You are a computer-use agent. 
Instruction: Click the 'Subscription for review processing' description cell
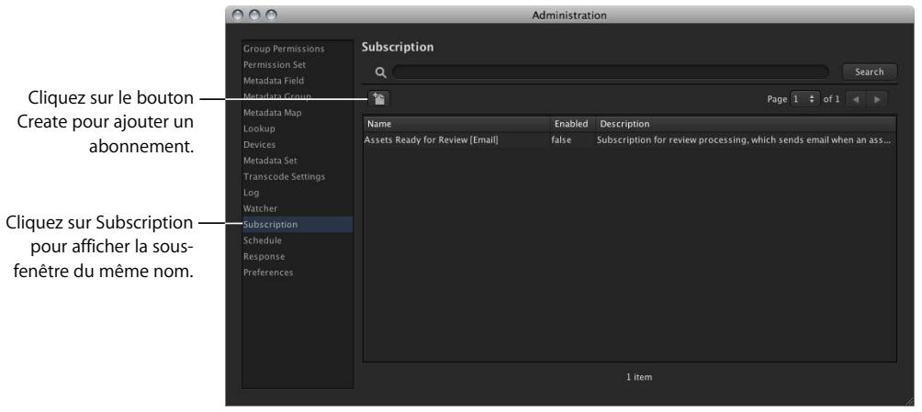743,139
